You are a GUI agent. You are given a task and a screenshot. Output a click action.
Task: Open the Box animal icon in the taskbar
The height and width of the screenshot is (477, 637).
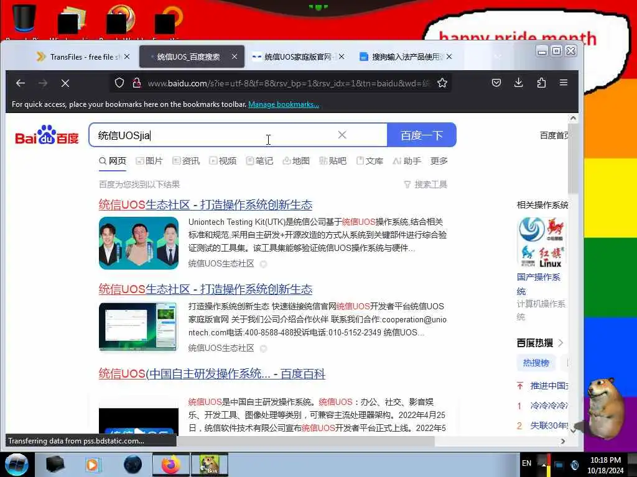point(209,465)
